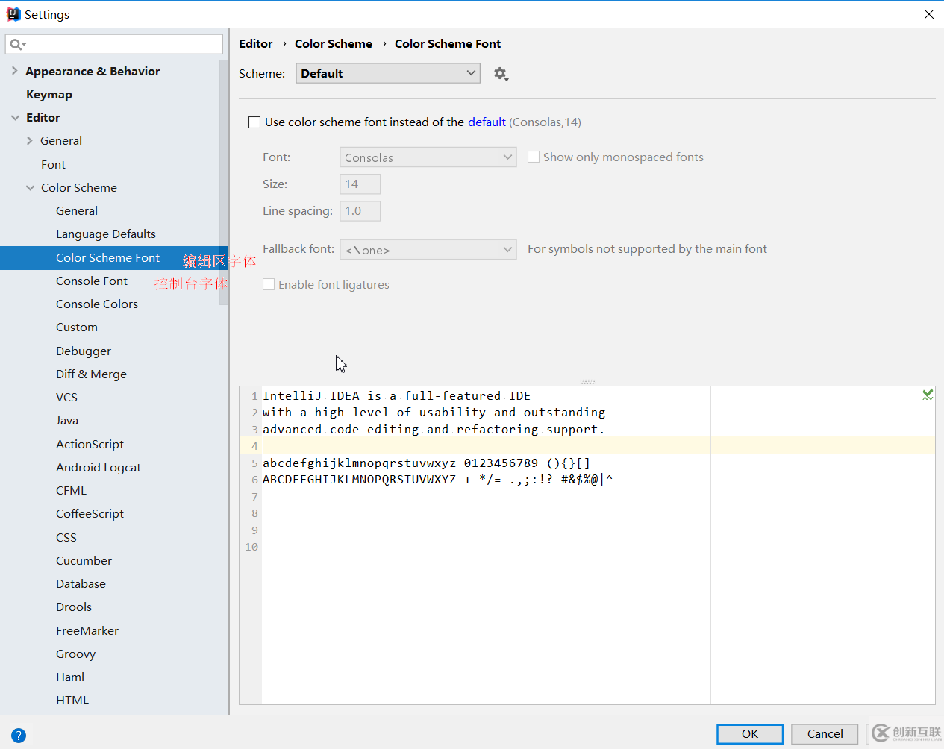This screenshot has width=944, height=749.
Task: Click the help question mark icon
Action: click(x=19, y=735)
